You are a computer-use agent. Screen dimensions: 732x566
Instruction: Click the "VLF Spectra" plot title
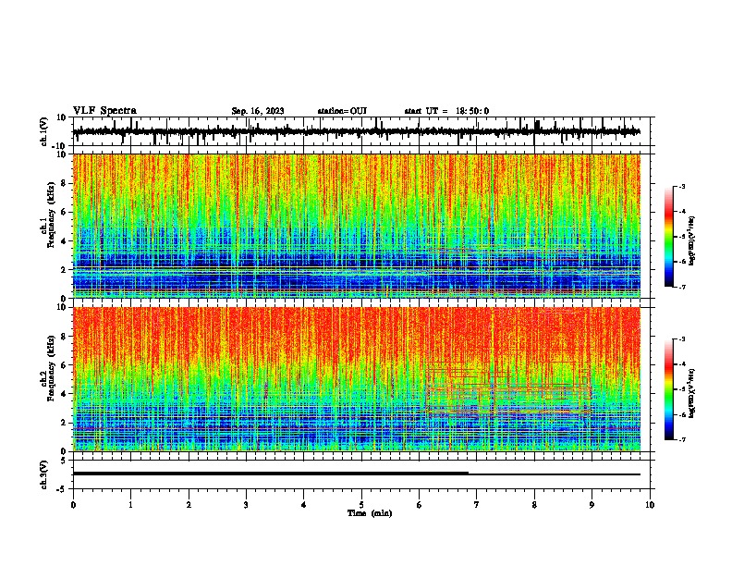pyautogui.click(x=104, y=110)
